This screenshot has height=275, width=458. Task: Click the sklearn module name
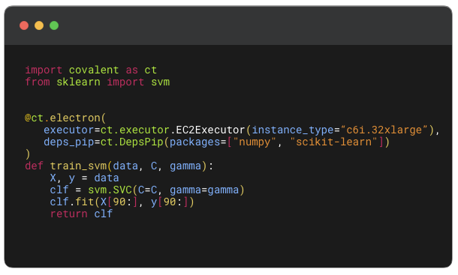pos(78,82)
